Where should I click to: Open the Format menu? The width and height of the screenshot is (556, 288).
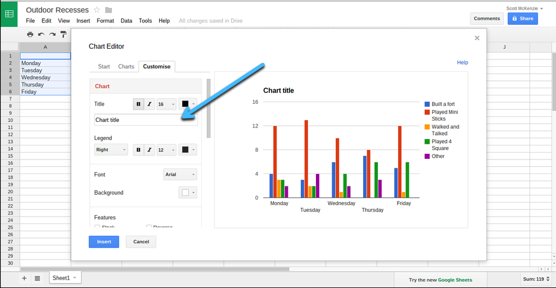click(x=105, y=21)
